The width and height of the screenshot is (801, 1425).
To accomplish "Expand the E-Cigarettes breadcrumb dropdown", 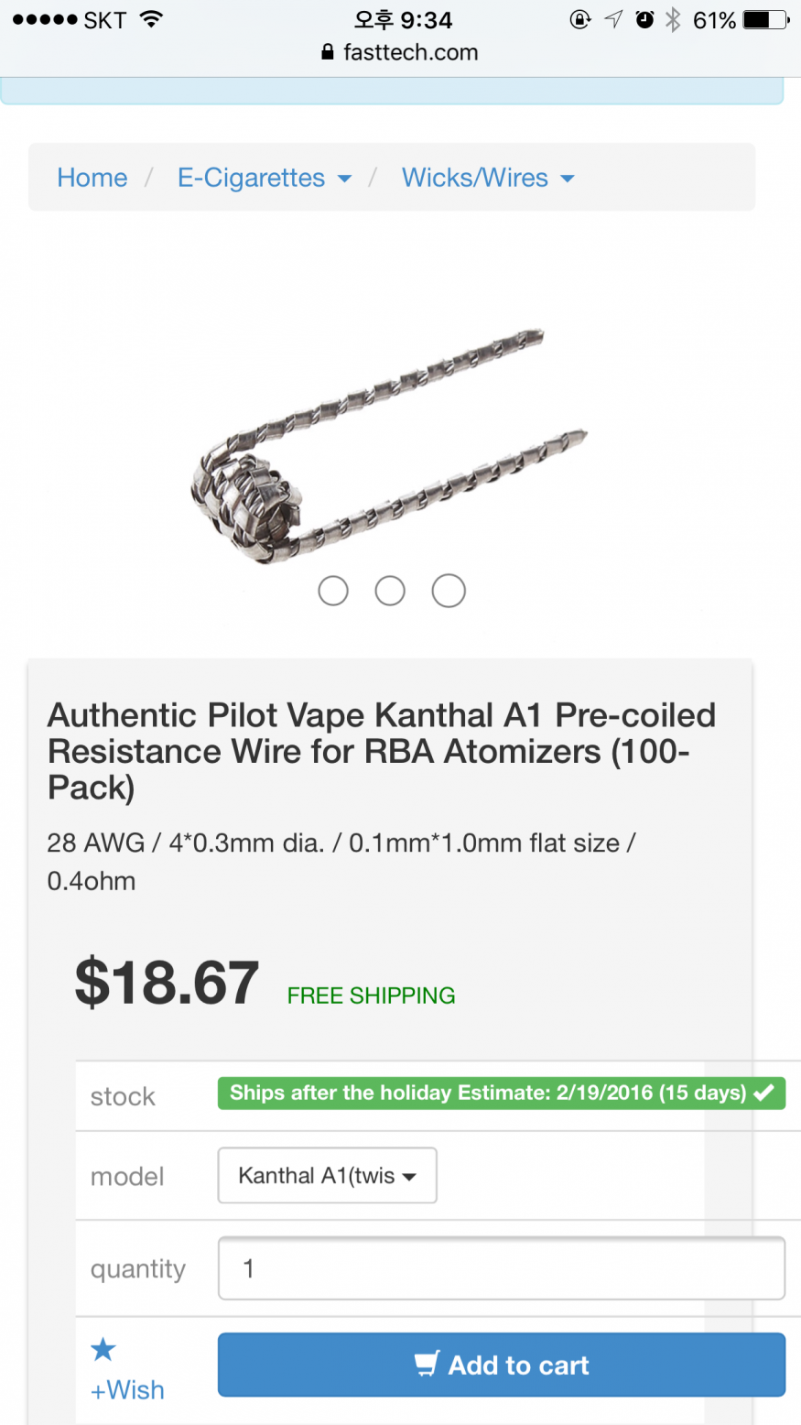I will [264, 178].
